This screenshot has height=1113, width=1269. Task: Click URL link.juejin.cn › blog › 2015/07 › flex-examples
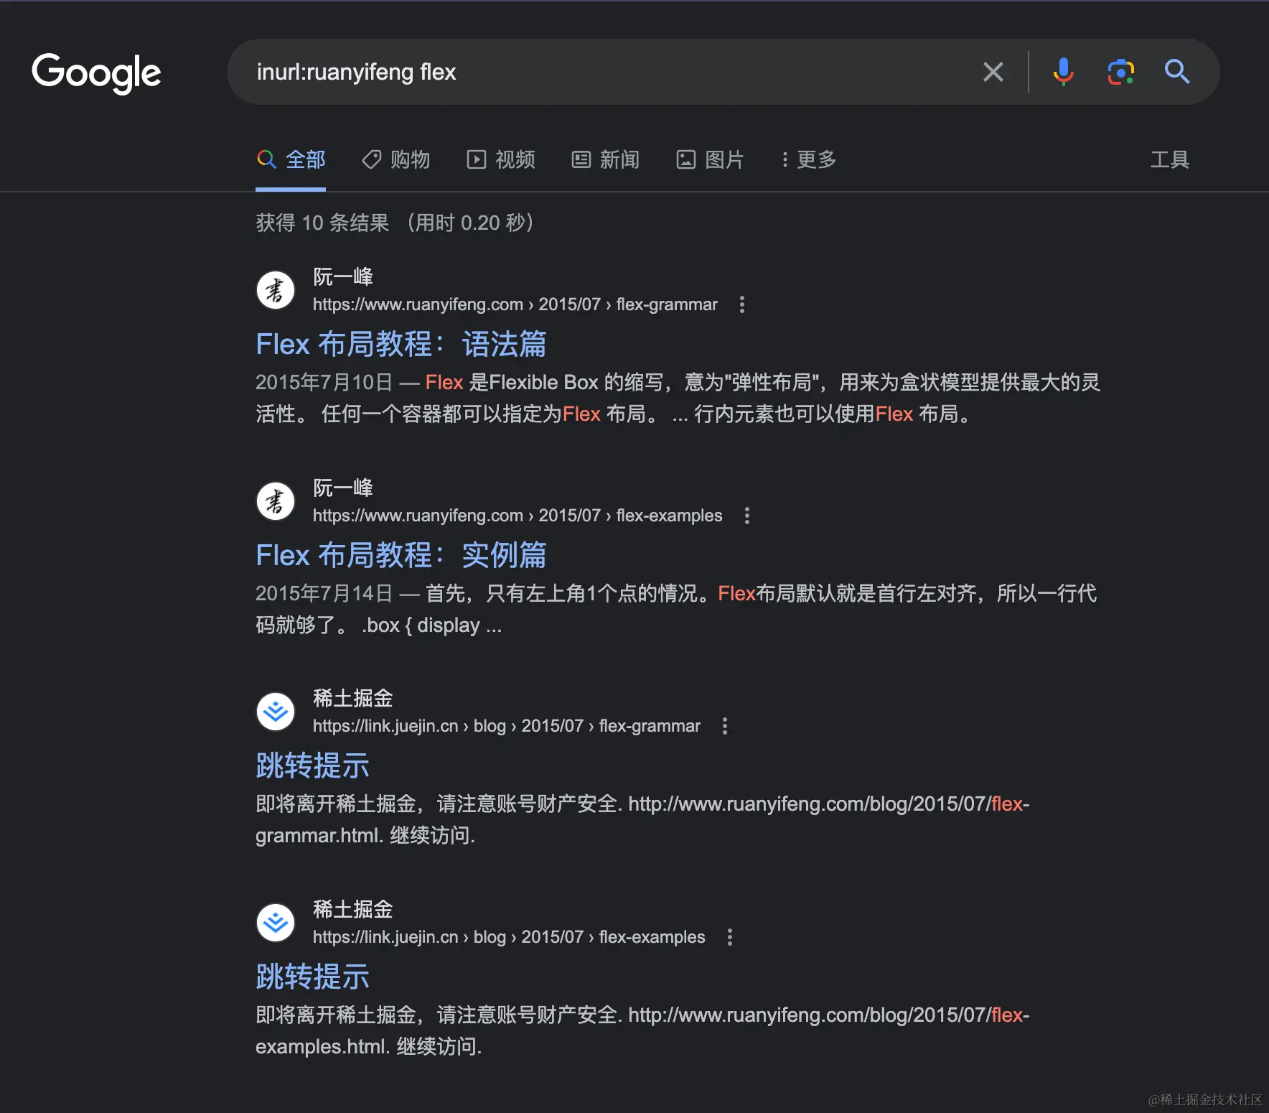coord(509,937)
